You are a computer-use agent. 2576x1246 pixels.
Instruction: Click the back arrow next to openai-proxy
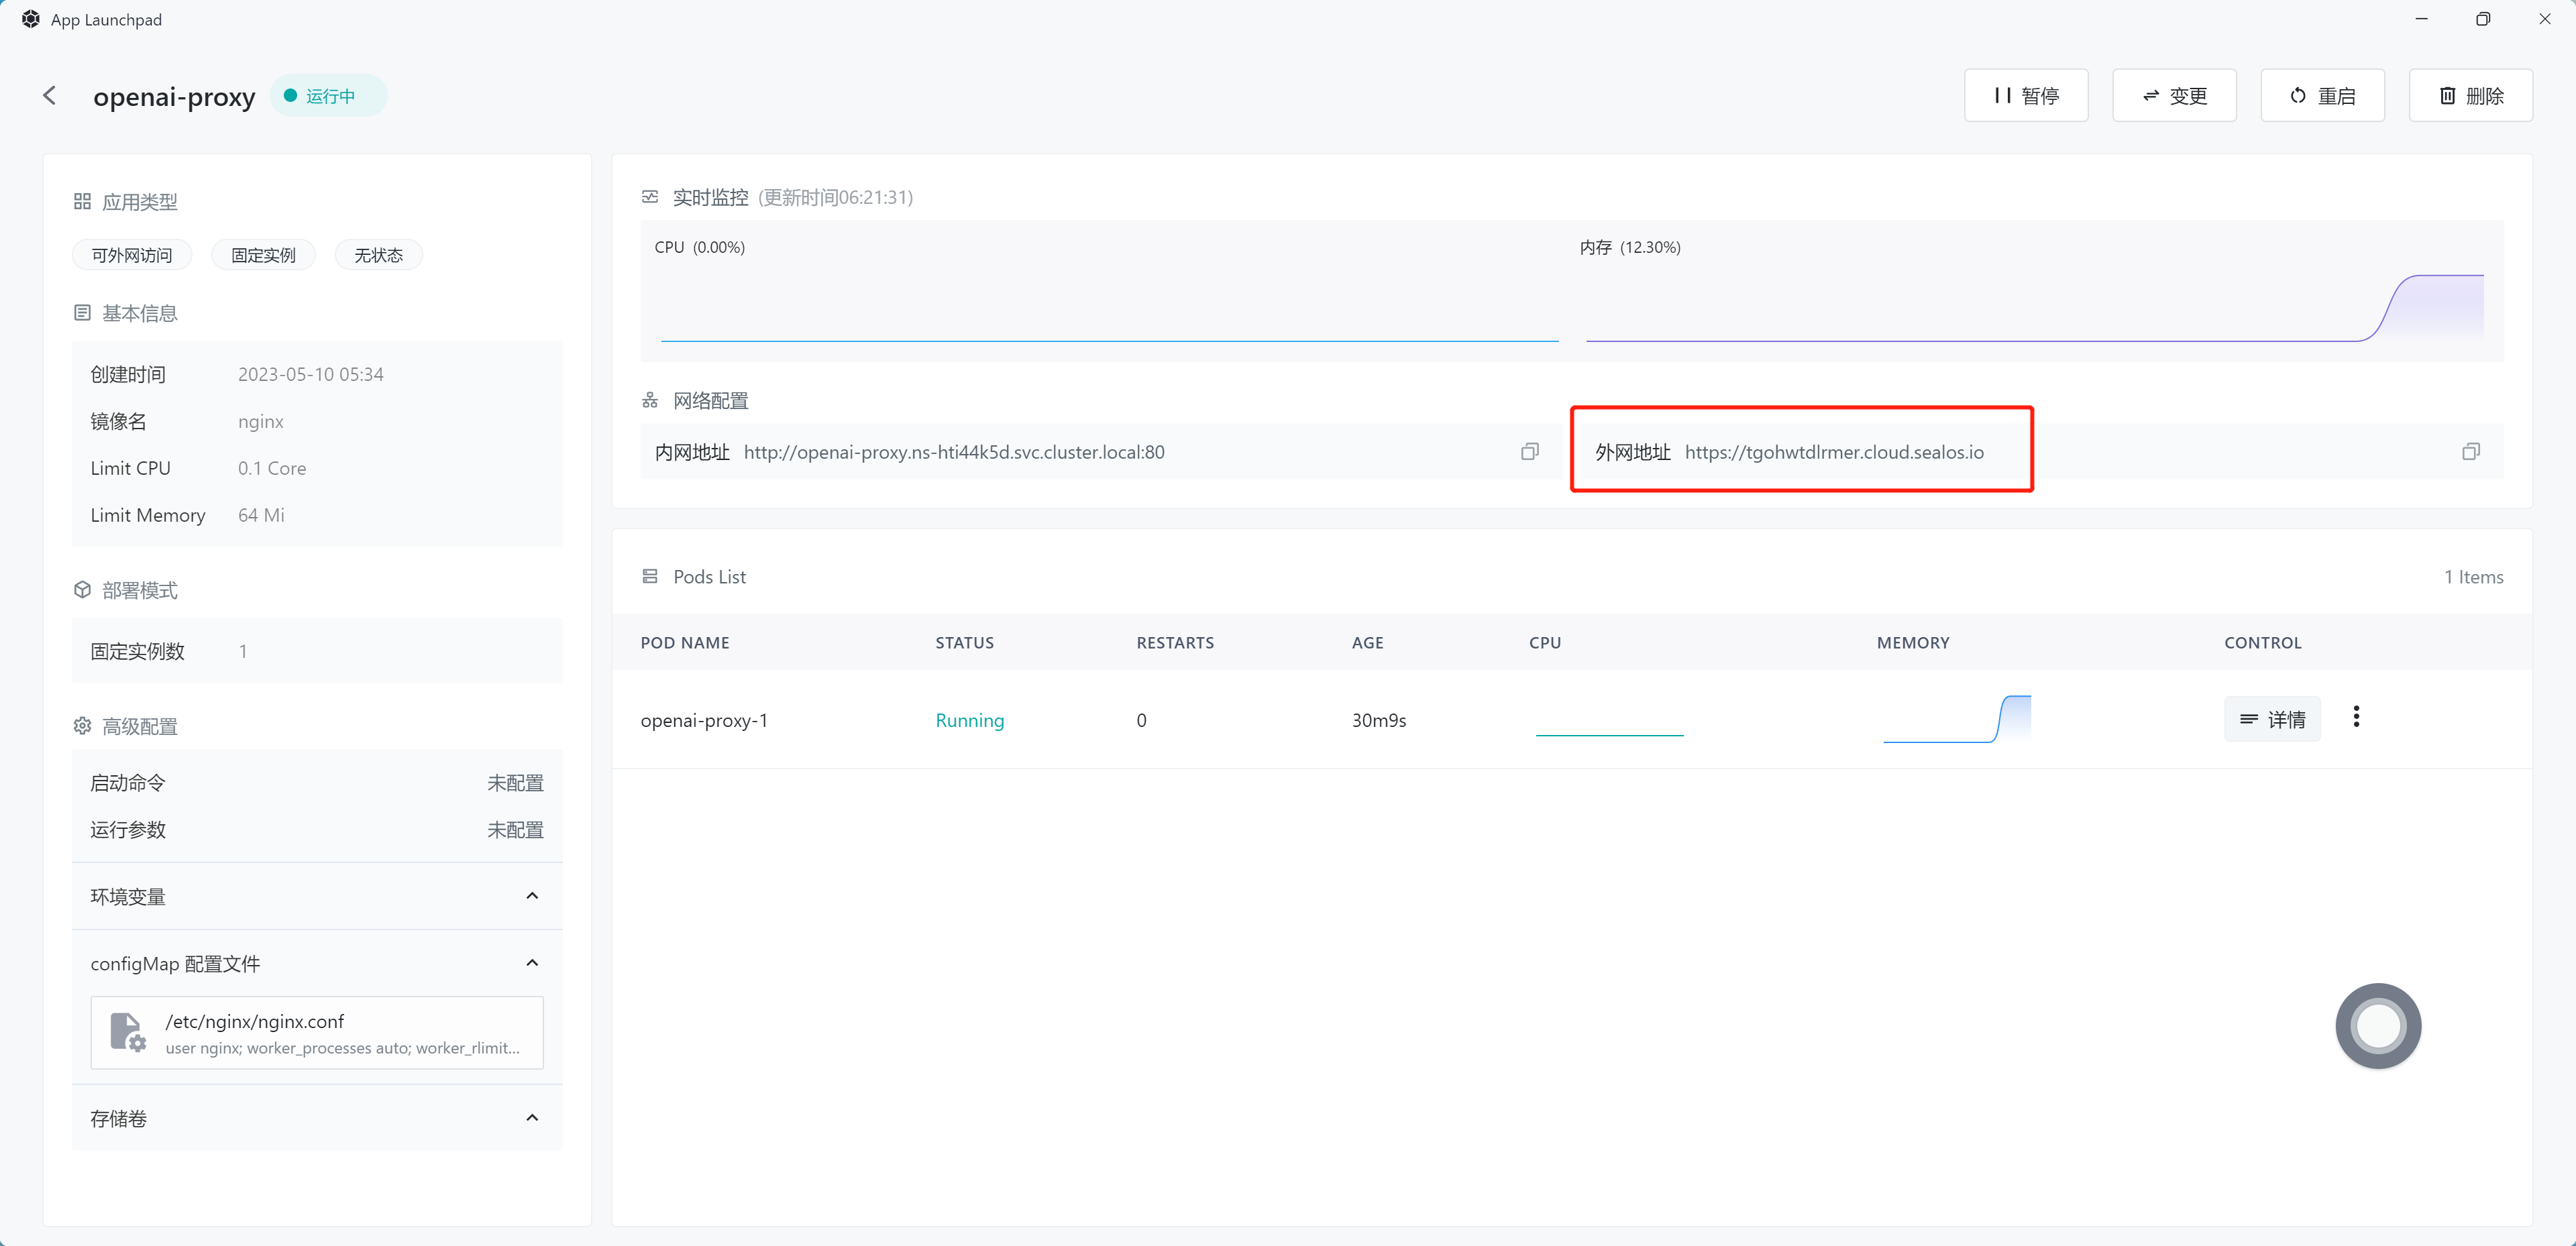pos(49,95)
